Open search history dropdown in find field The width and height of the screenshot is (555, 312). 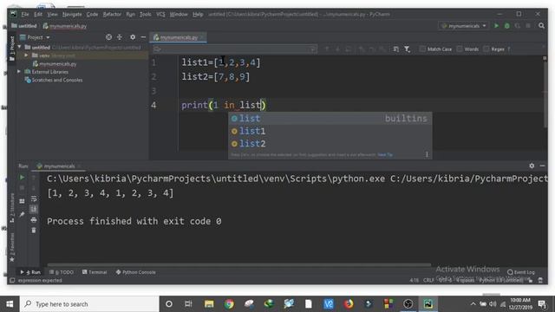click(157, 49)
